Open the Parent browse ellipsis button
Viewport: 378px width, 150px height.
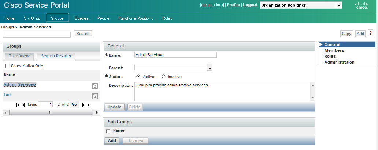pos(209,68)
